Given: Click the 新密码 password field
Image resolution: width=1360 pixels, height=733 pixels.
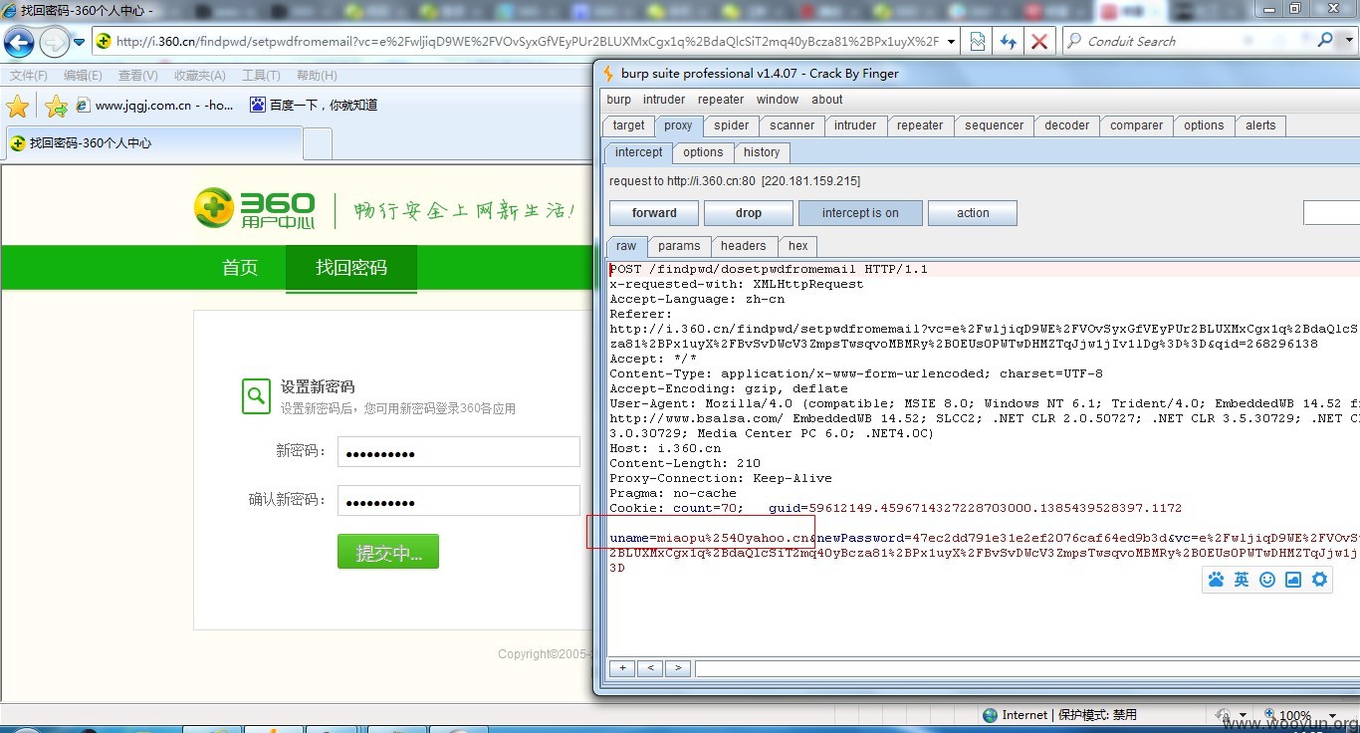Looking at the screenshot, I should [459, 452].
